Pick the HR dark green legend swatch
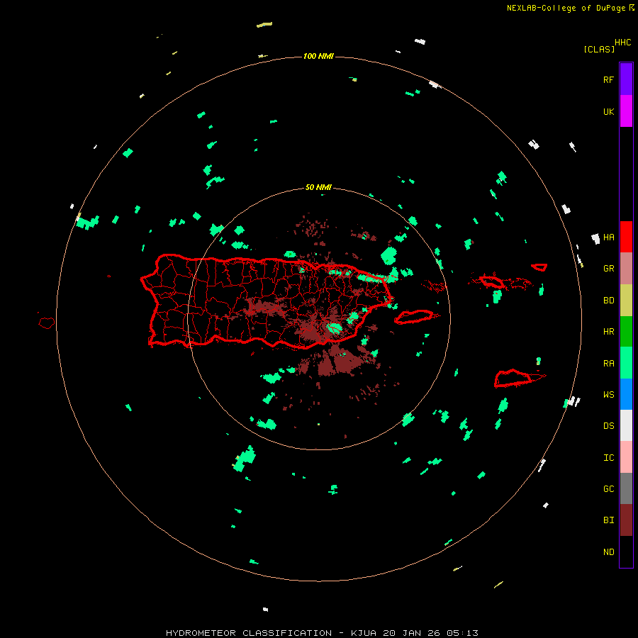Image resolution: width=638 pixels, height=638 pixels. pos(626,331)
